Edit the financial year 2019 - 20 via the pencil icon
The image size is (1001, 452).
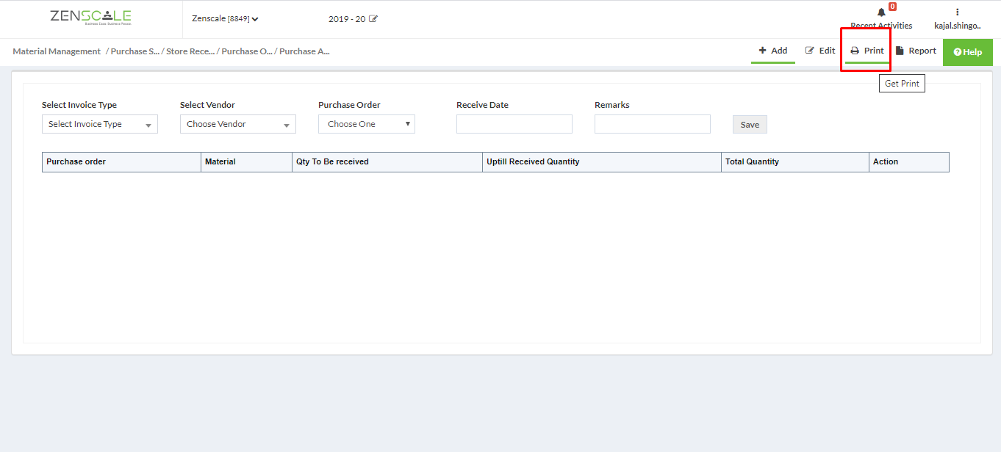coord(373,19)
